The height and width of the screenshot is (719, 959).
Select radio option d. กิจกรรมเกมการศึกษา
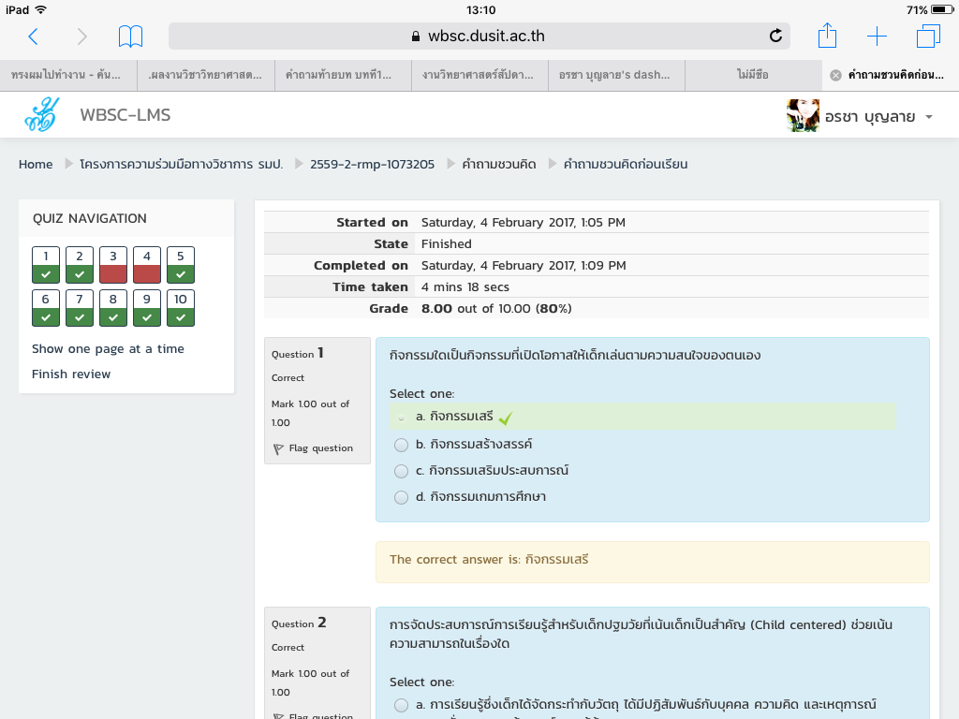coord(401,497)
